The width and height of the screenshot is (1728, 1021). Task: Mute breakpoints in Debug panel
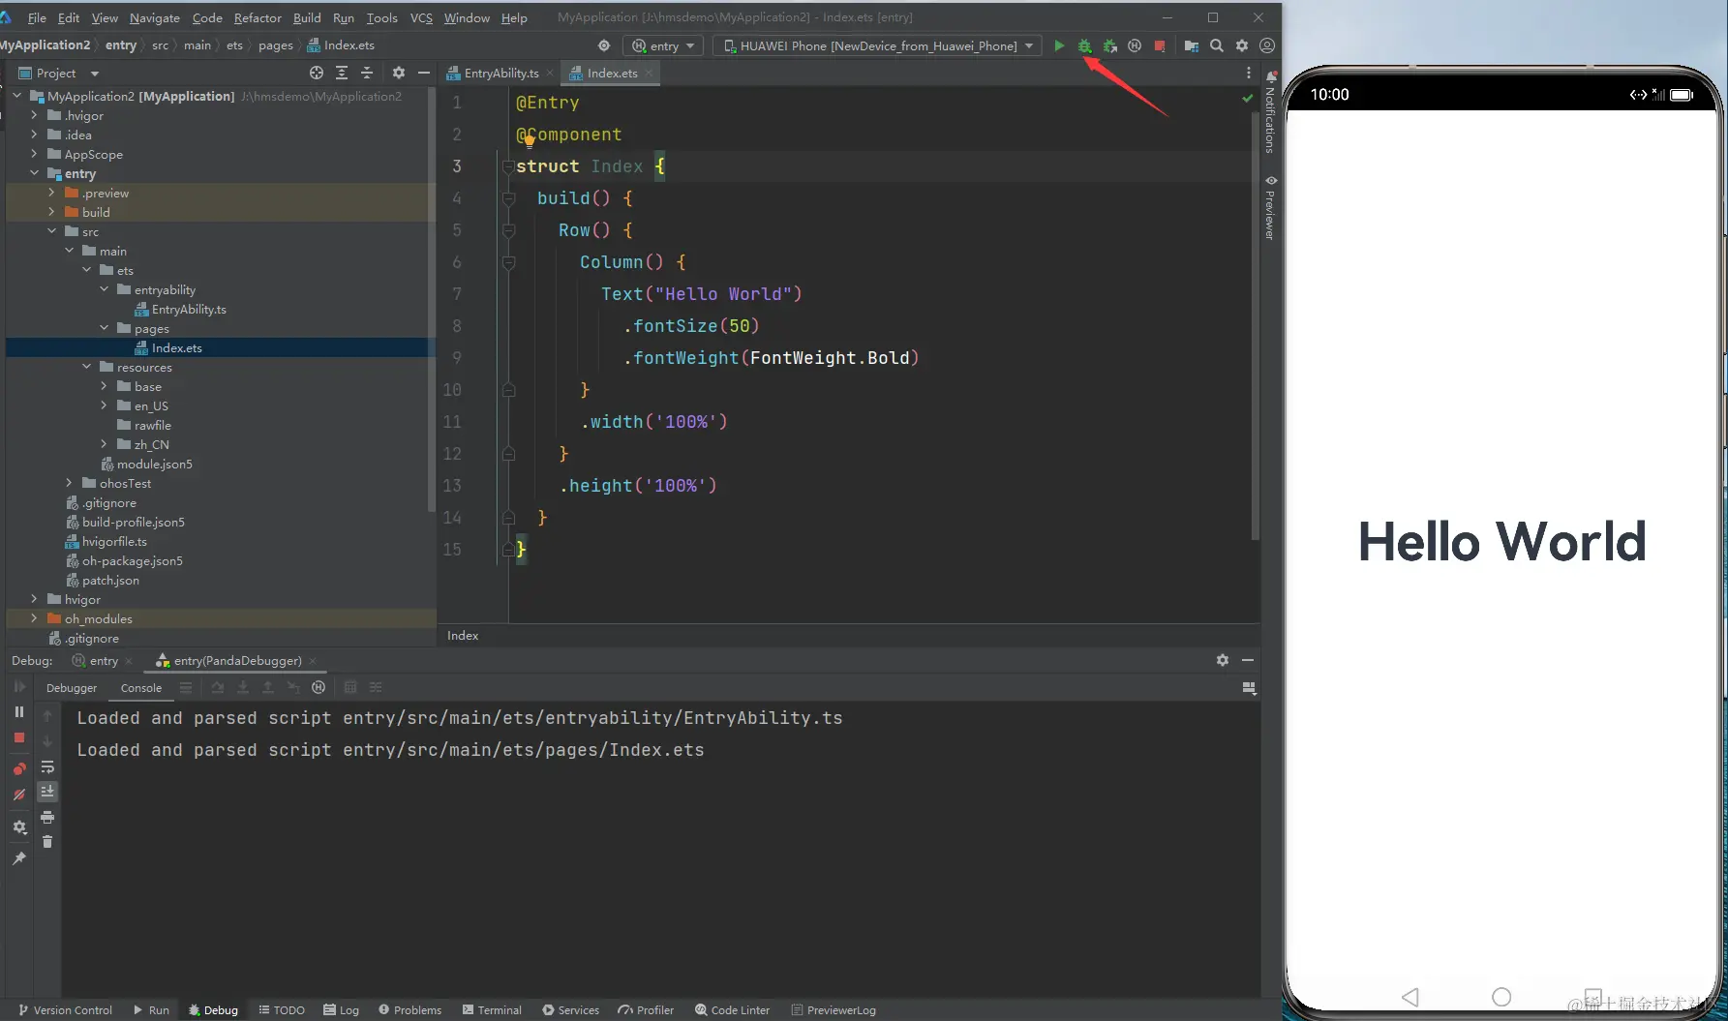[x=19, y=795]
